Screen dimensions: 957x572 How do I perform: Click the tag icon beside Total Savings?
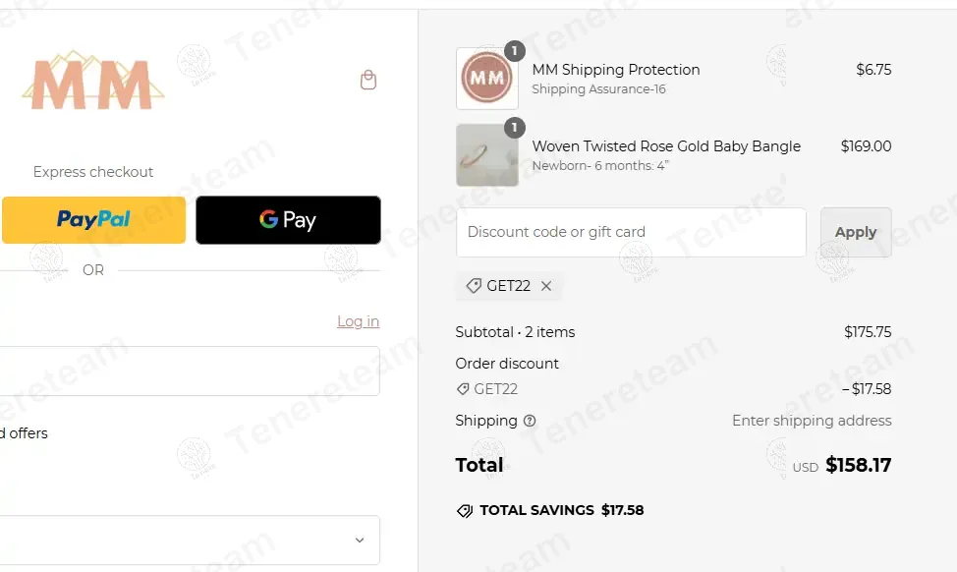(x=465, y=511)
